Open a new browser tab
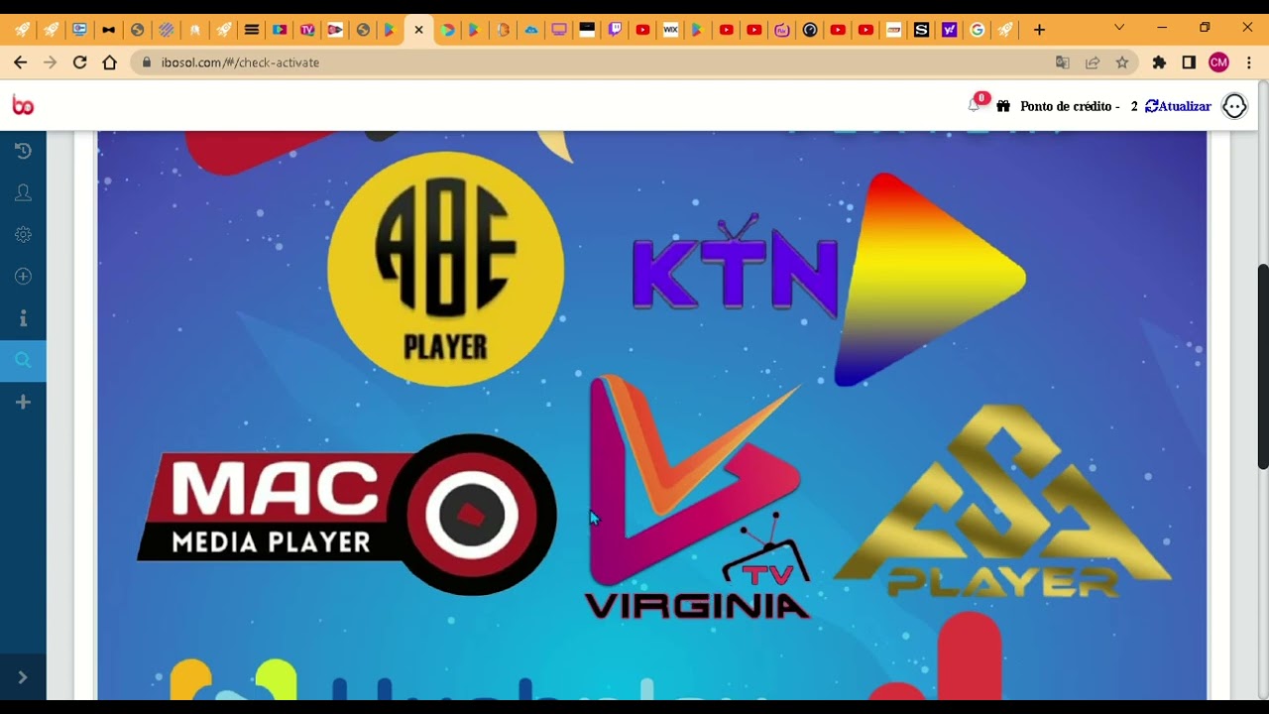Screen dimensions: 1269x714 pyautogui.click(x=1039, y=30)
